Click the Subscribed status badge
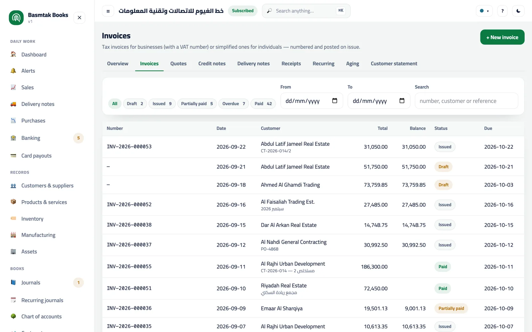532x332 pixels. pyautogui.click(x=243, y=11)
